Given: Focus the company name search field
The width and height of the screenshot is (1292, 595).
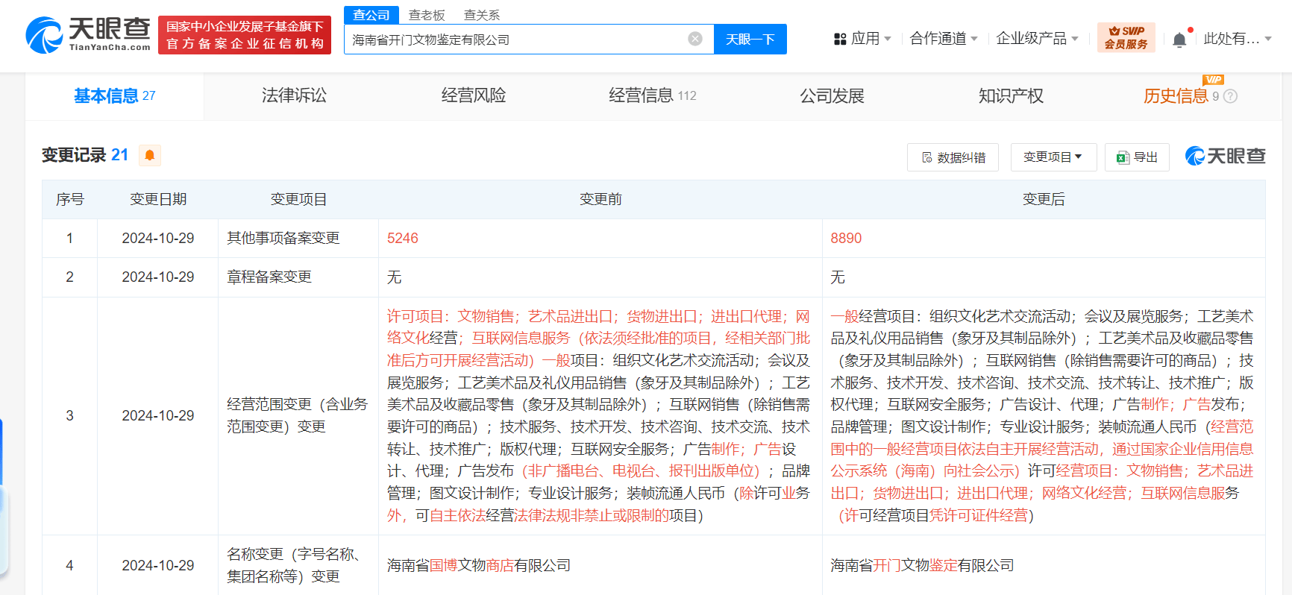Looking at the screenshot, I should (515, 40).
